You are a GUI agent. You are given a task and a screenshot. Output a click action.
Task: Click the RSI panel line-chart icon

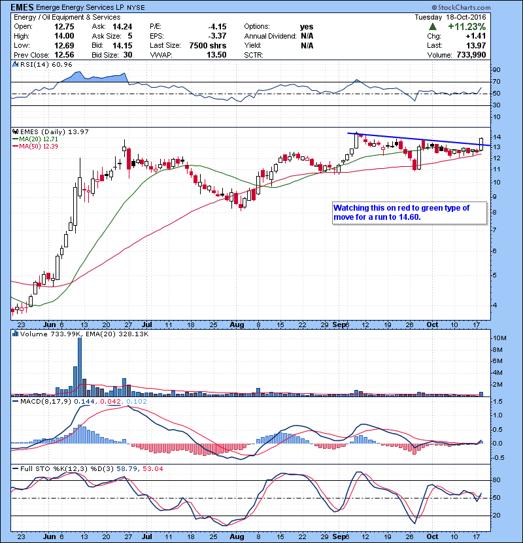[15, 64]
